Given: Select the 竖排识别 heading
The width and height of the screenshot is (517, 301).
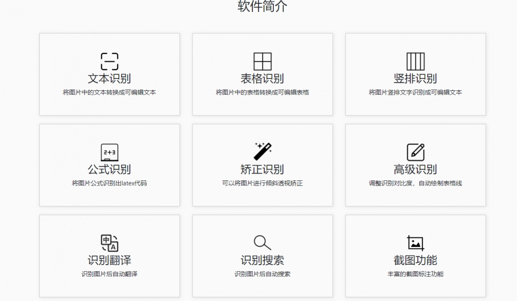Looking at the screenshot, I should 416,78.
